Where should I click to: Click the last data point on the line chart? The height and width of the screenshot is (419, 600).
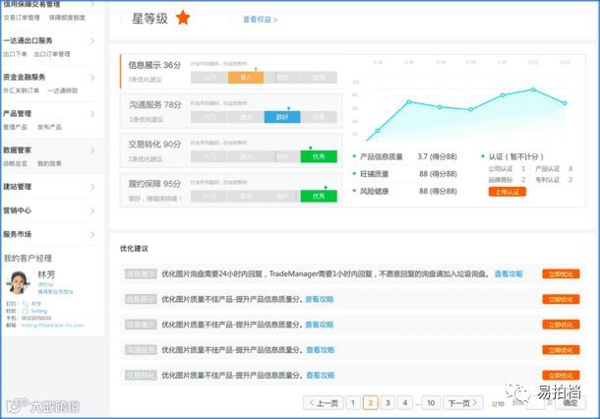tap(565, 103)
